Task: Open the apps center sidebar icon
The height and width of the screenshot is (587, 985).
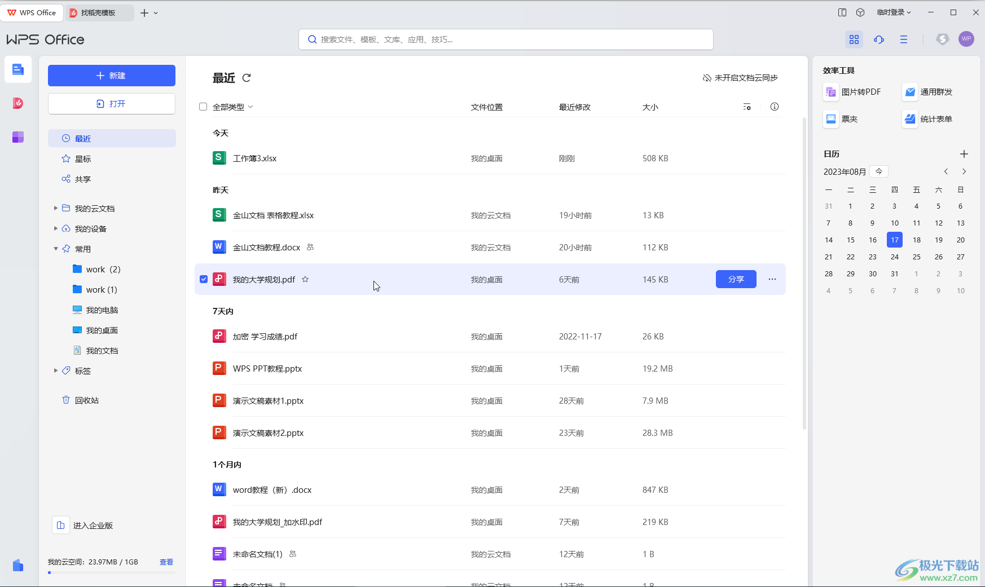Action: [18, 137]
